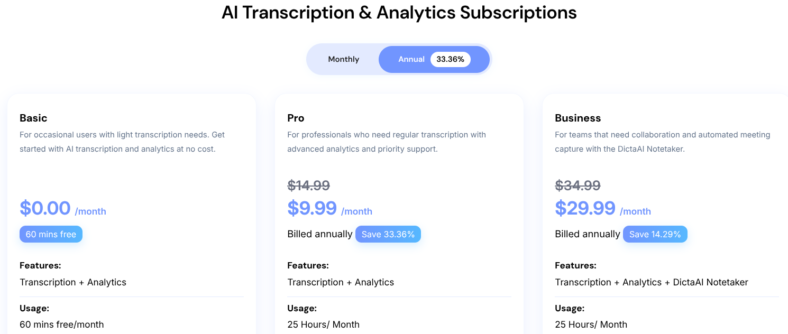Click Billed annually under Pro pricing
The height and width of the screenshot is (334, 788).
320,234
